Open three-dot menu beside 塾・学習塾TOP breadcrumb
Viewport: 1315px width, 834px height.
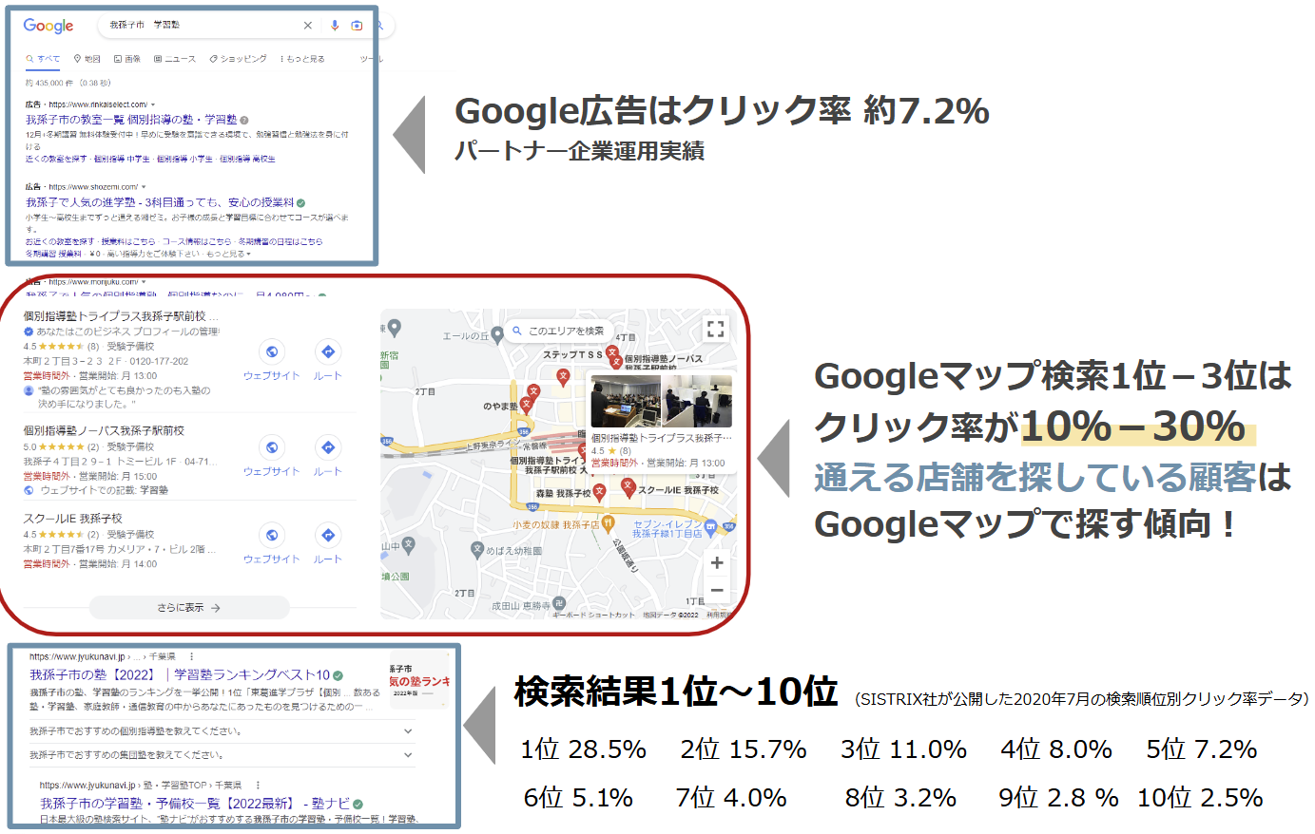(257, 786)
